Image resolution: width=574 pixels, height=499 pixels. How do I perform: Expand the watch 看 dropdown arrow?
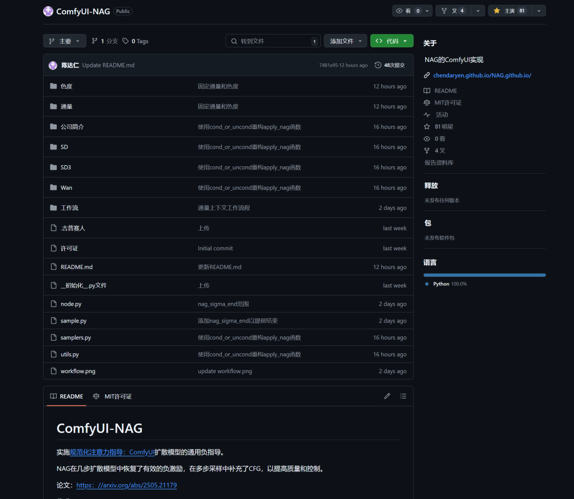427,11
